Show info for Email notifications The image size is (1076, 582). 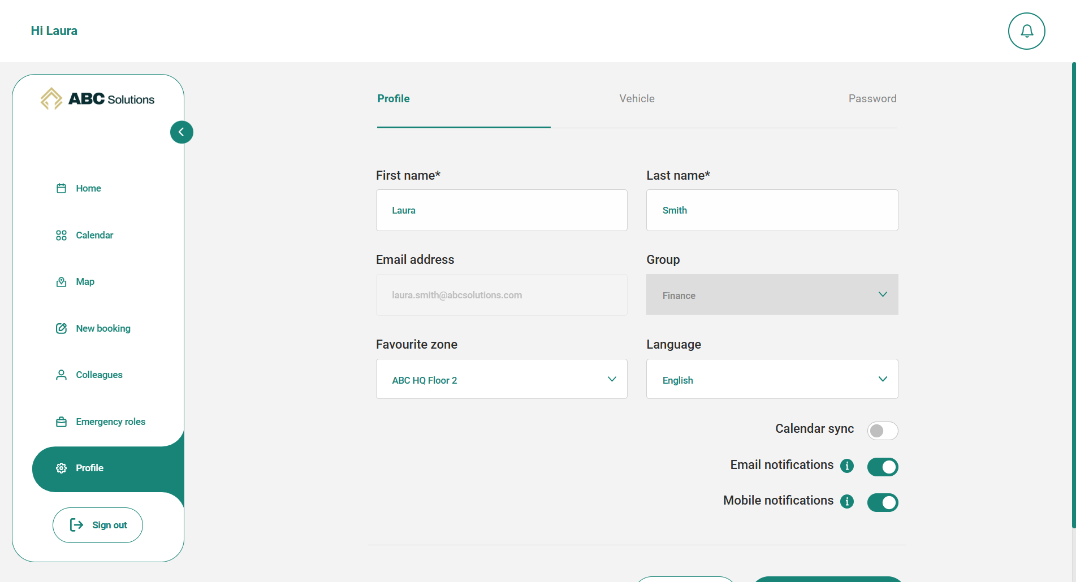coord(846,466)
